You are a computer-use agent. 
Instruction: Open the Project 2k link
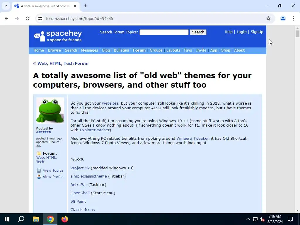[80, 168]
